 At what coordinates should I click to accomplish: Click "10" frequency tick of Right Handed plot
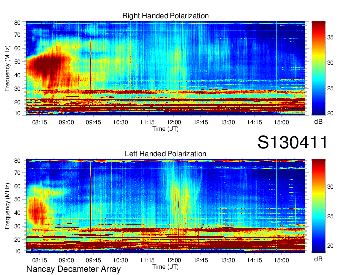point(17,113)
